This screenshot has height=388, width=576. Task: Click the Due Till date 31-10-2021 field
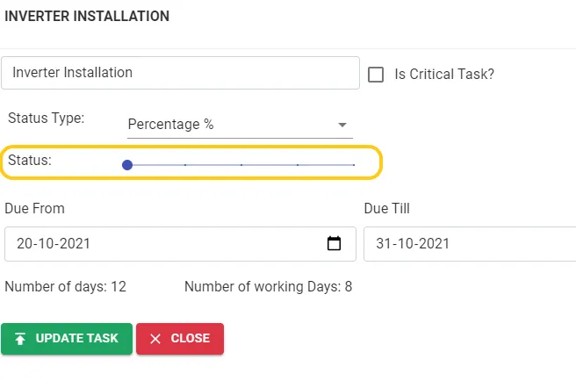point(465,244)
